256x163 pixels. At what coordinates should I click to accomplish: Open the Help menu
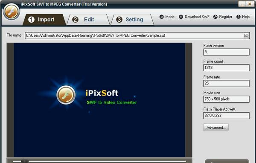pyautogui.click(x=243, y=17)
